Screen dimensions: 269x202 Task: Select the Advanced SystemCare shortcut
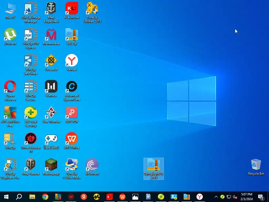(72, 91)
